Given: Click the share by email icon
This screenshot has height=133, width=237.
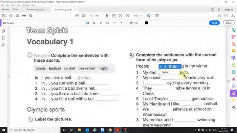Looking at the screenshot, I should [226, 16].
